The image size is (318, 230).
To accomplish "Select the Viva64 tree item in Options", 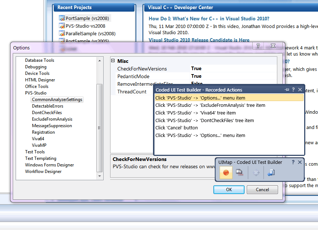I will click(38, 138).
